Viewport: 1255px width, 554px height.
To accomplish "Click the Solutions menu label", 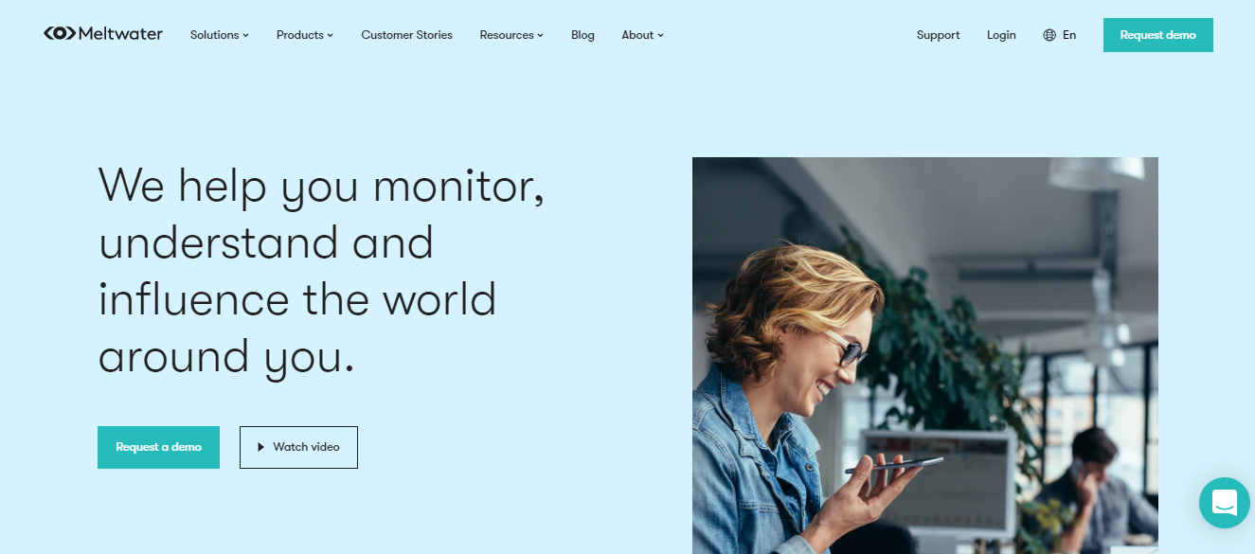I will (x=214, y=35).
